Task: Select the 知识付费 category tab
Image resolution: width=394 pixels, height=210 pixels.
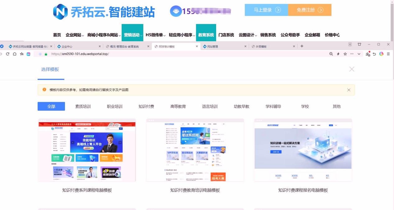Action: pyautogui.click(x=146, y=106)
